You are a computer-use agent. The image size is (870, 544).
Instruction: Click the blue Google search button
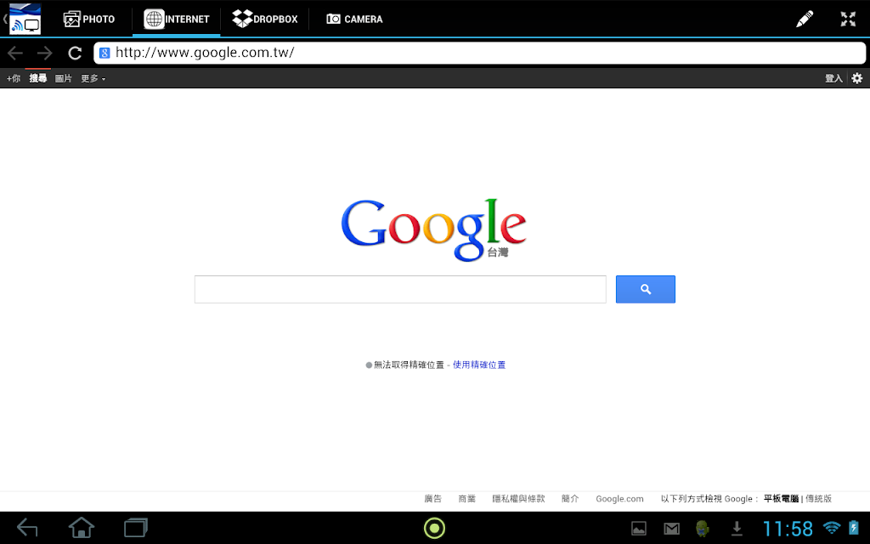pos(646,289)
